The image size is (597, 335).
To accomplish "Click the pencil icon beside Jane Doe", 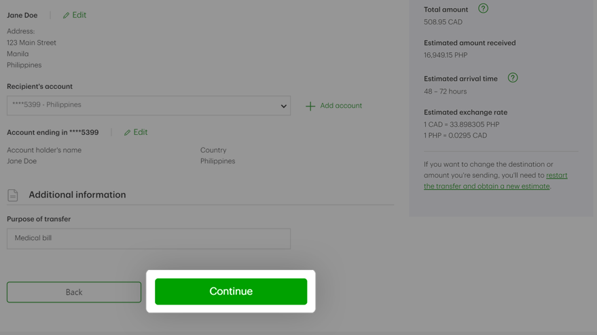I will tap(67, 15).
